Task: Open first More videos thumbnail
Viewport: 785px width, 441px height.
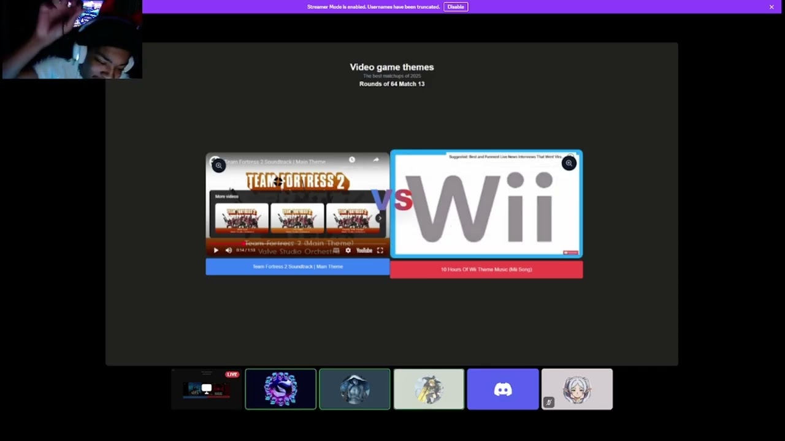Action: coord(242,219)
